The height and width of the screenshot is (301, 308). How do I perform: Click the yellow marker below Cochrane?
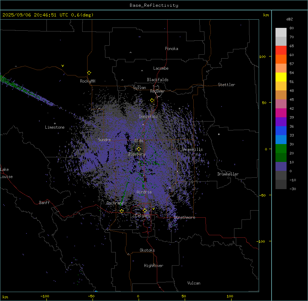click(x=121, y=211)
